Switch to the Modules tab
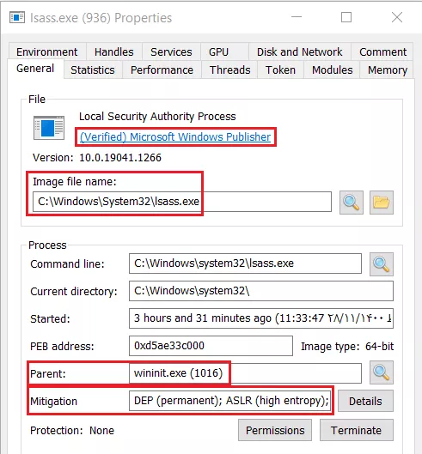Viewport: 422px width, 454px height. tap(332, 70)
